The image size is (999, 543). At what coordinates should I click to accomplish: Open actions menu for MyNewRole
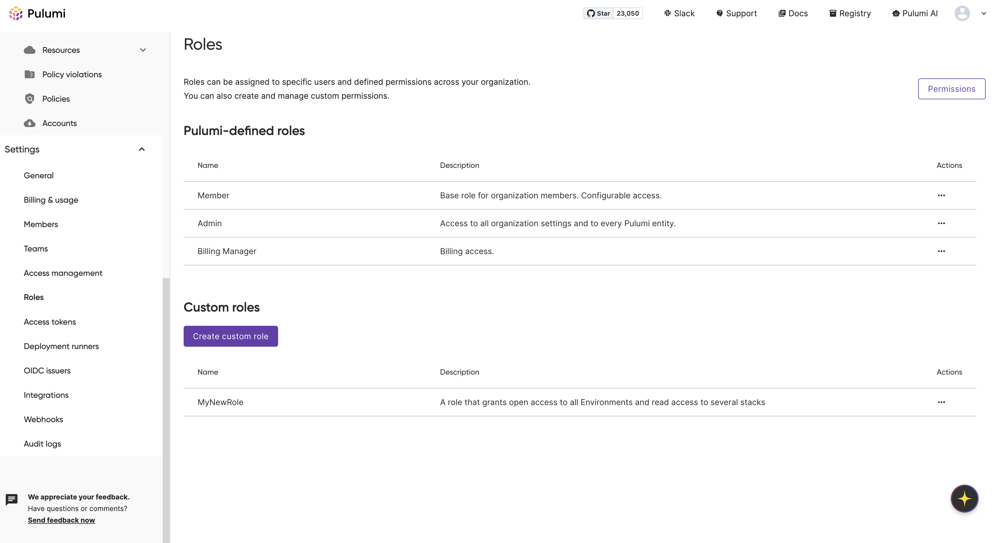(941, 402)
